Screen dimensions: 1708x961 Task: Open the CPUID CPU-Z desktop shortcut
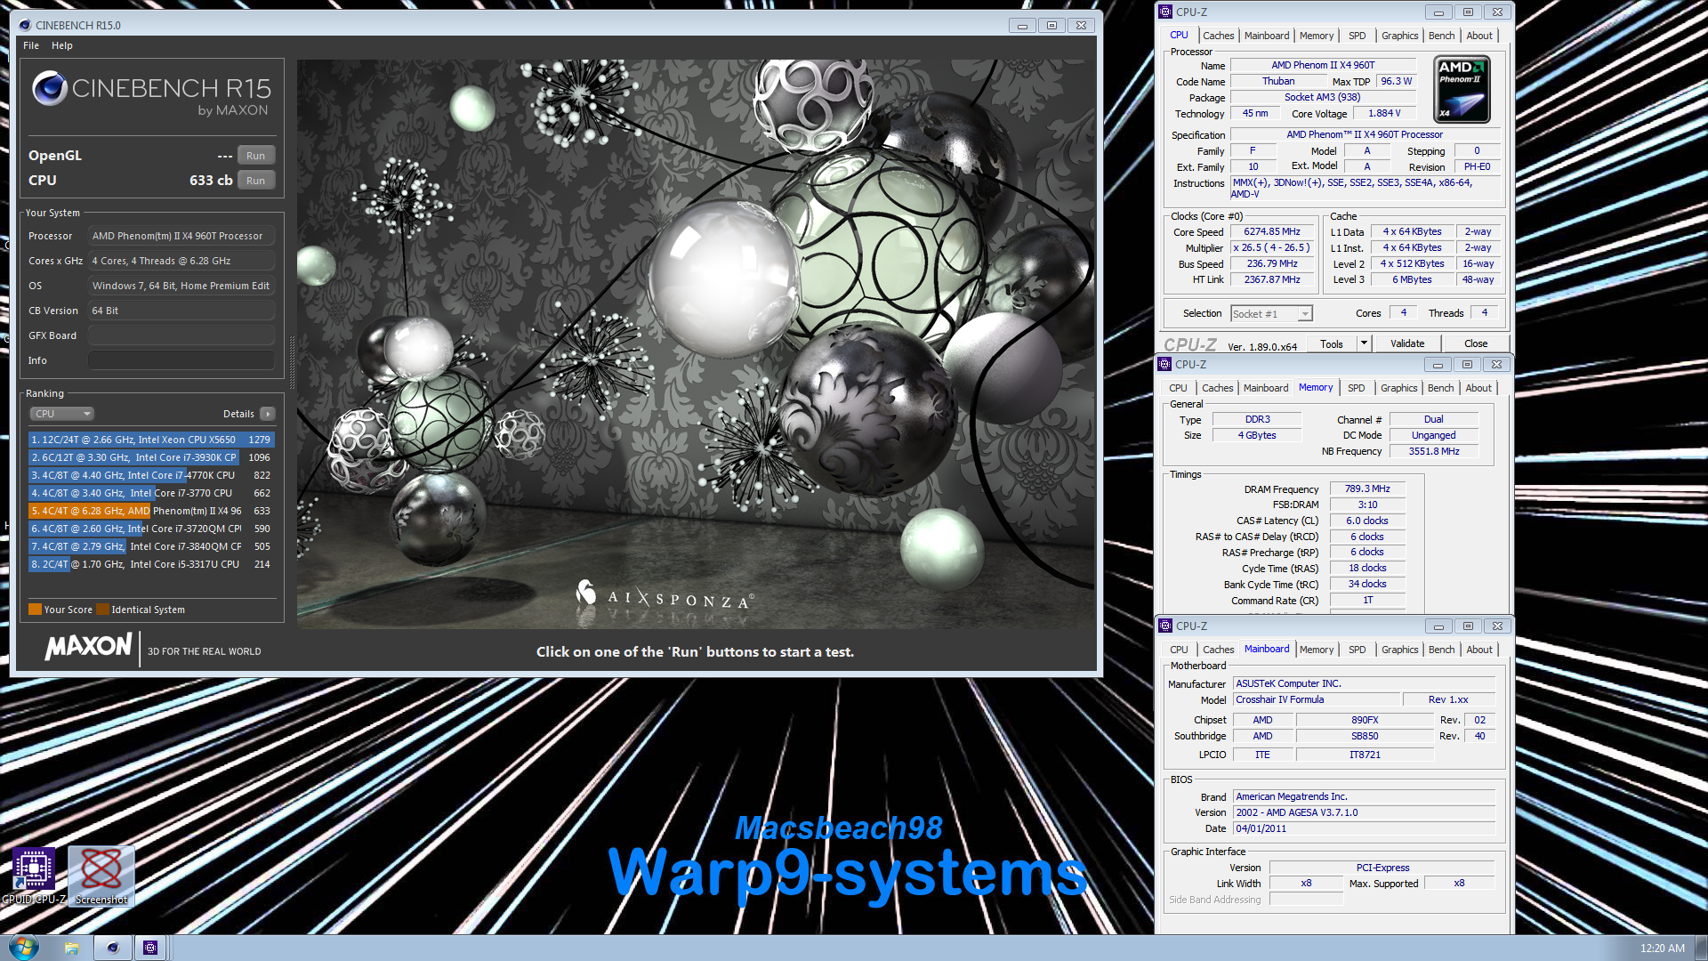pyautogui.click(x=34, y=876)
